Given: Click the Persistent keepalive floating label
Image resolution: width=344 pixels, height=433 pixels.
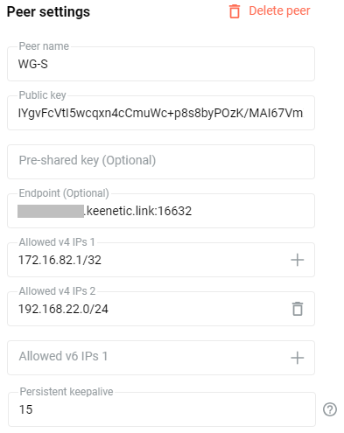Looking at the screenshot, I should coord(67,392).
